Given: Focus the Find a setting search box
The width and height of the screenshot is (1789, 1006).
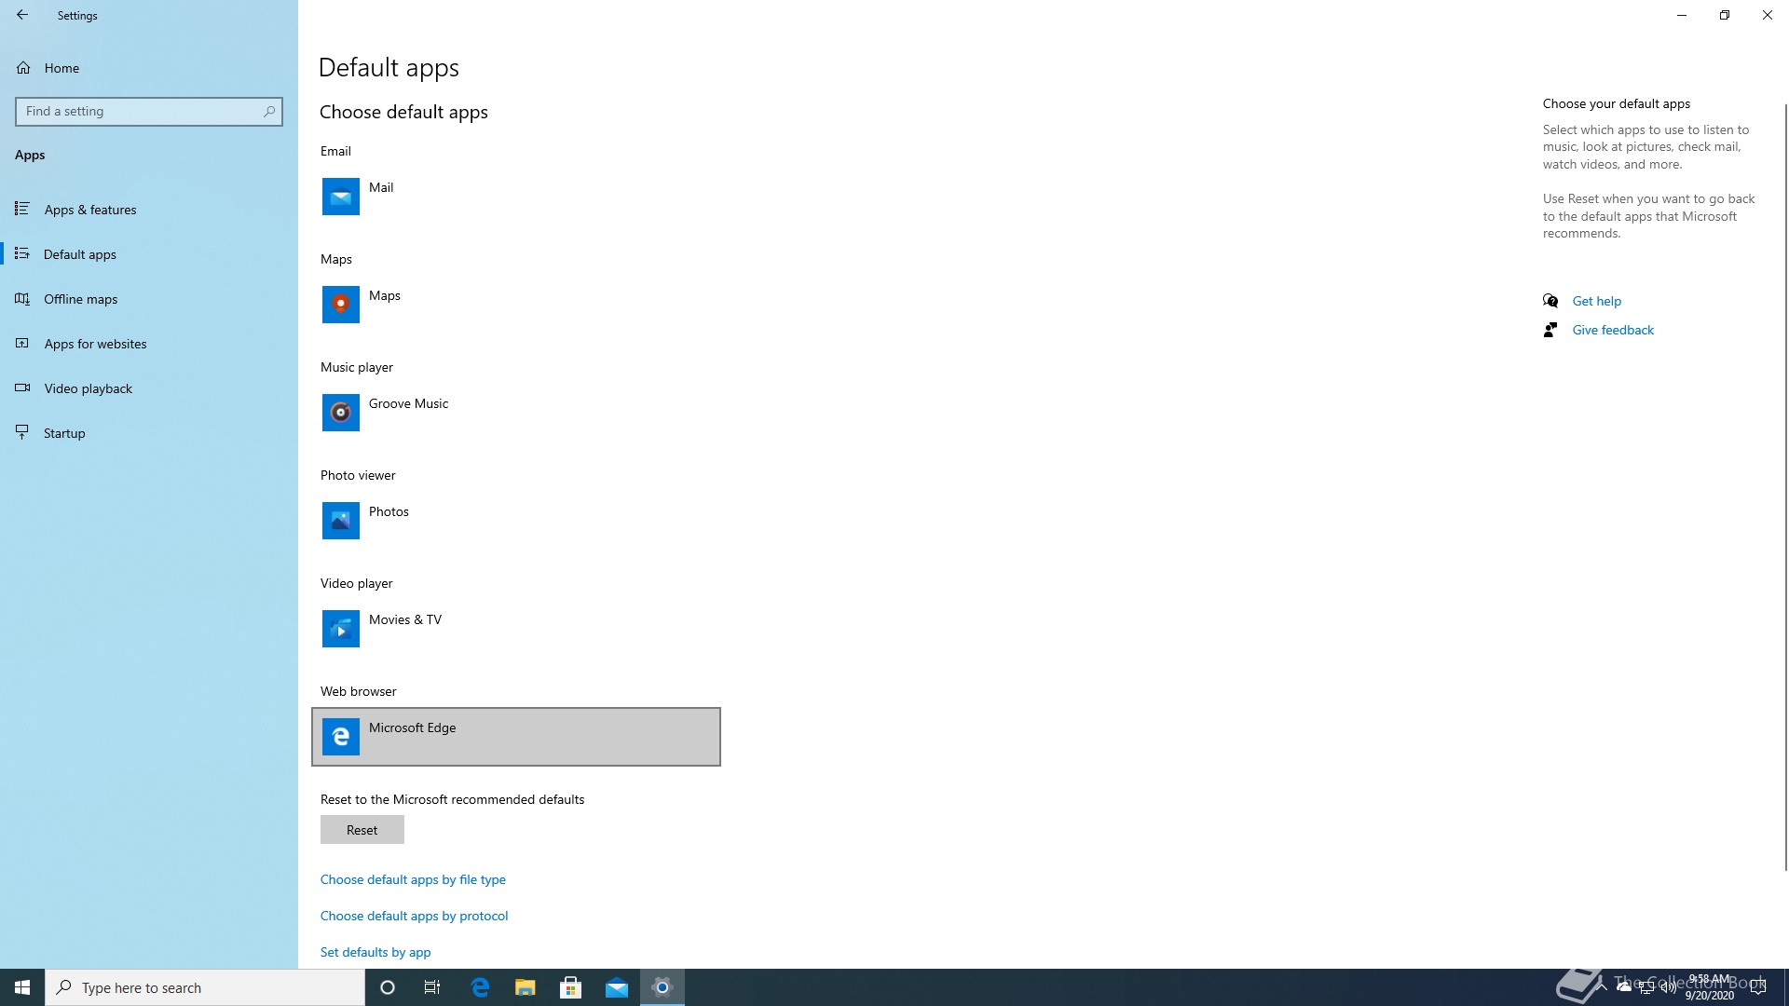Looking at the screenshot, I should click(x=140, y=111).
